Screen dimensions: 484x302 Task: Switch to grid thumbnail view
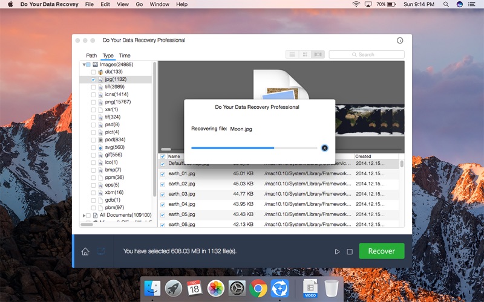pyautogui.click(x=305, y=54)
